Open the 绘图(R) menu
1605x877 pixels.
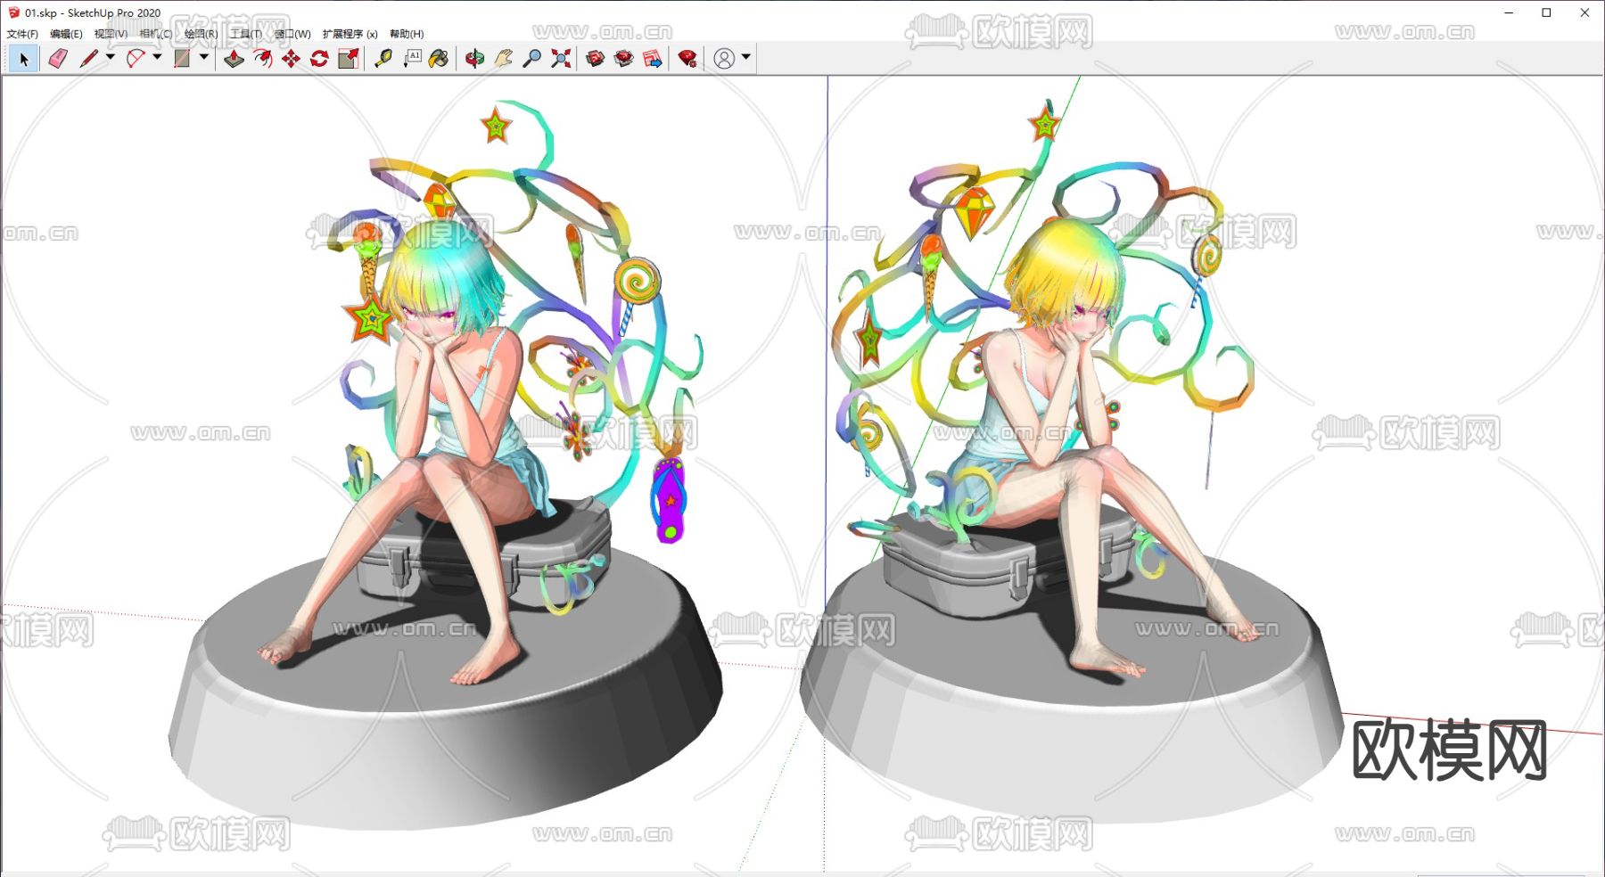click(202, 34)
